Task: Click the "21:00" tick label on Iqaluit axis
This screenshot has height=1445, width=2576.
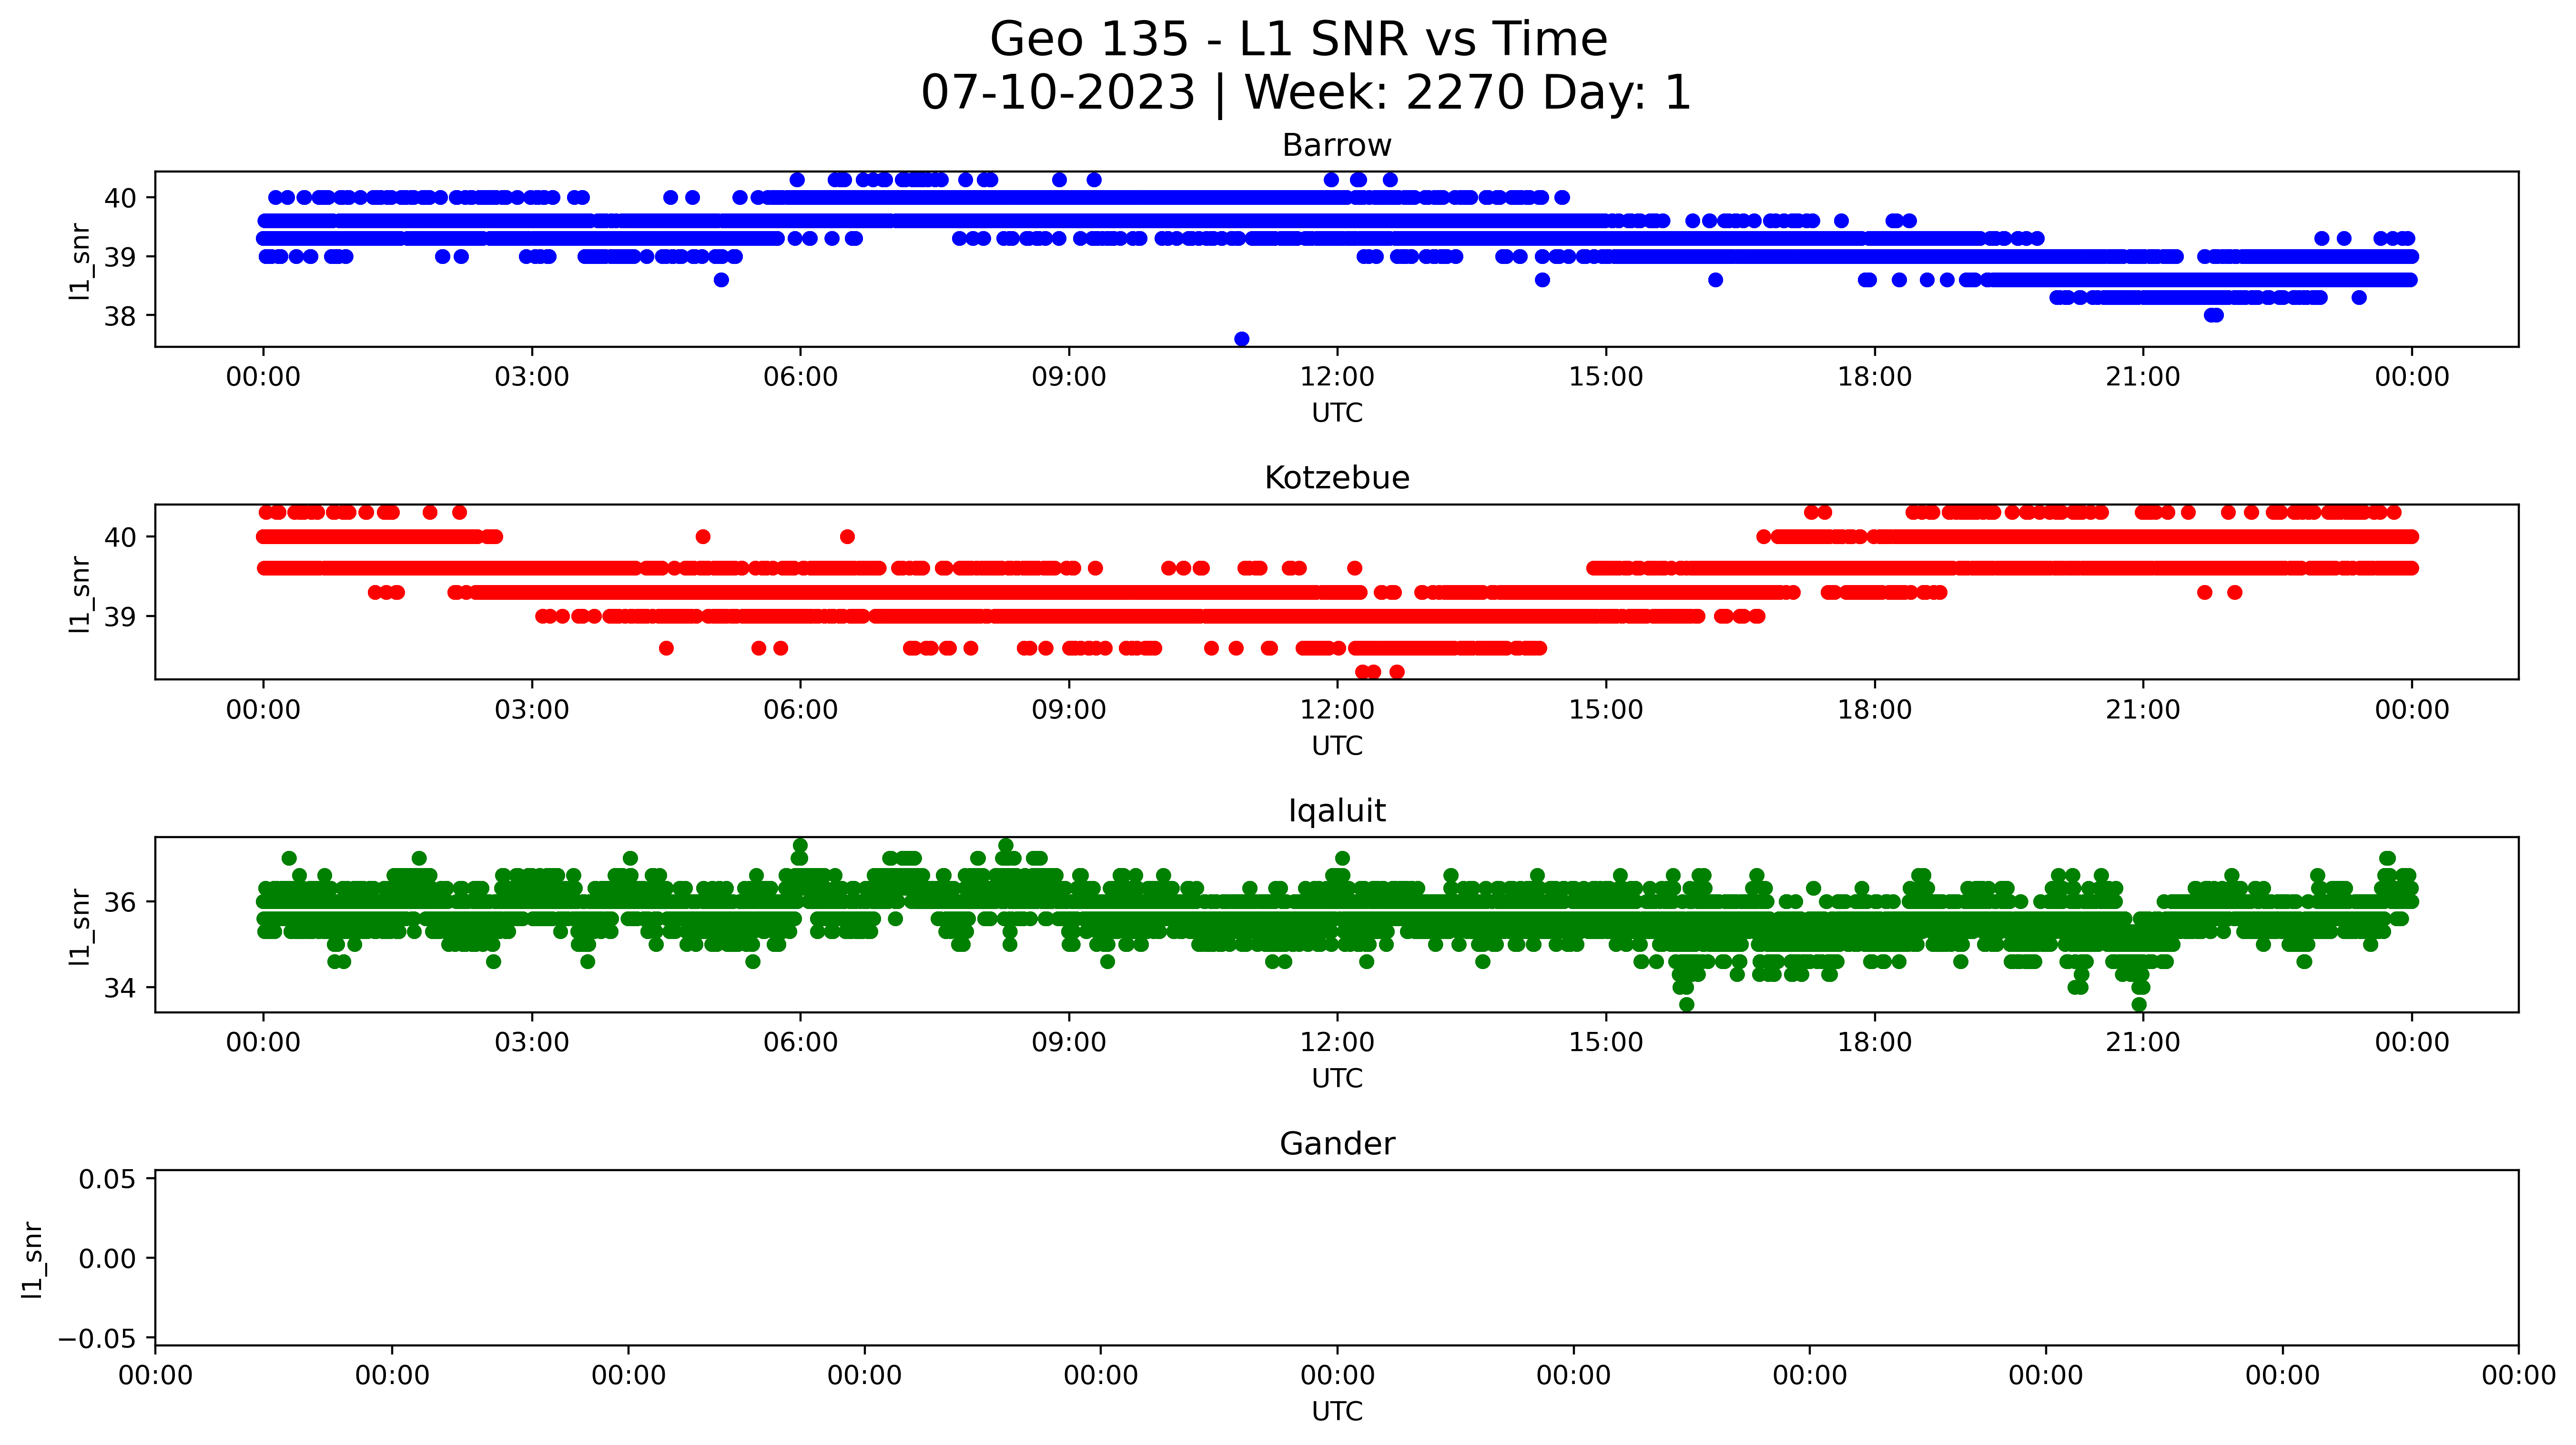Action: tap(2143, 1043)
